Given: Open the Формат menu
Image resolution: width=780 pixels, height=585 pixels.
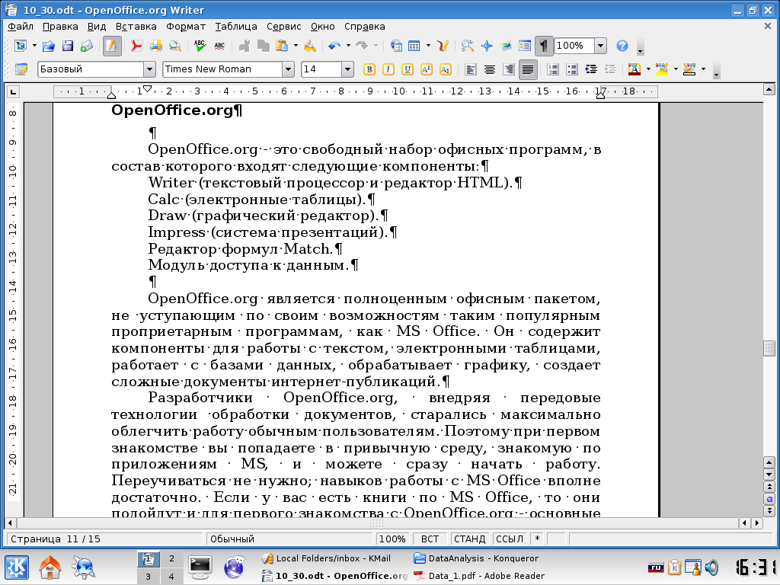Looking at the screenshot, I should (186, 27).
